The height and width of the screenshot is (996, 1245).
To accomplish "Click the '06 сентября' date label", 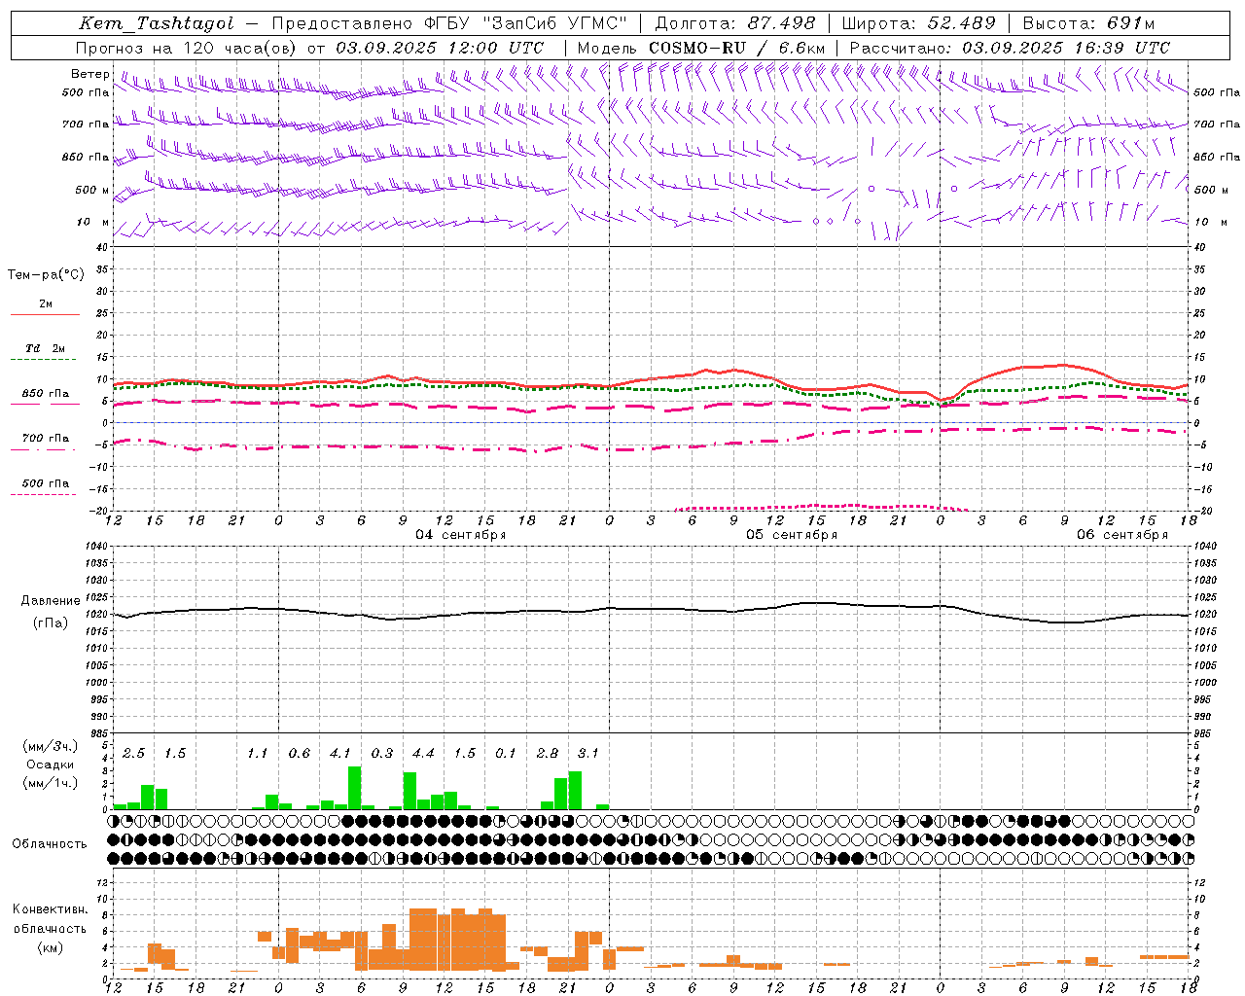I will click(x=1122, y=535).
